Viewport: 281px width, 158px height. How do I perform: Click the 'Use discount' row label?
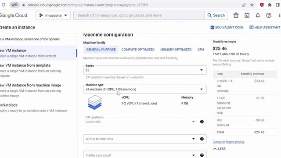223,122
